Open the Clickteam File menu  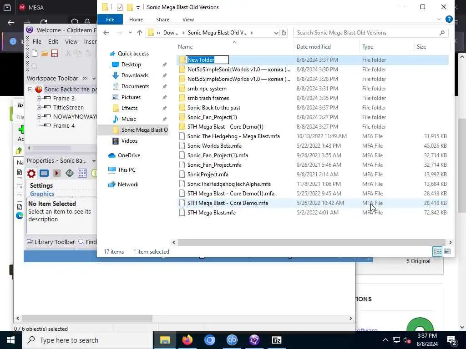[x=37, y=41]
